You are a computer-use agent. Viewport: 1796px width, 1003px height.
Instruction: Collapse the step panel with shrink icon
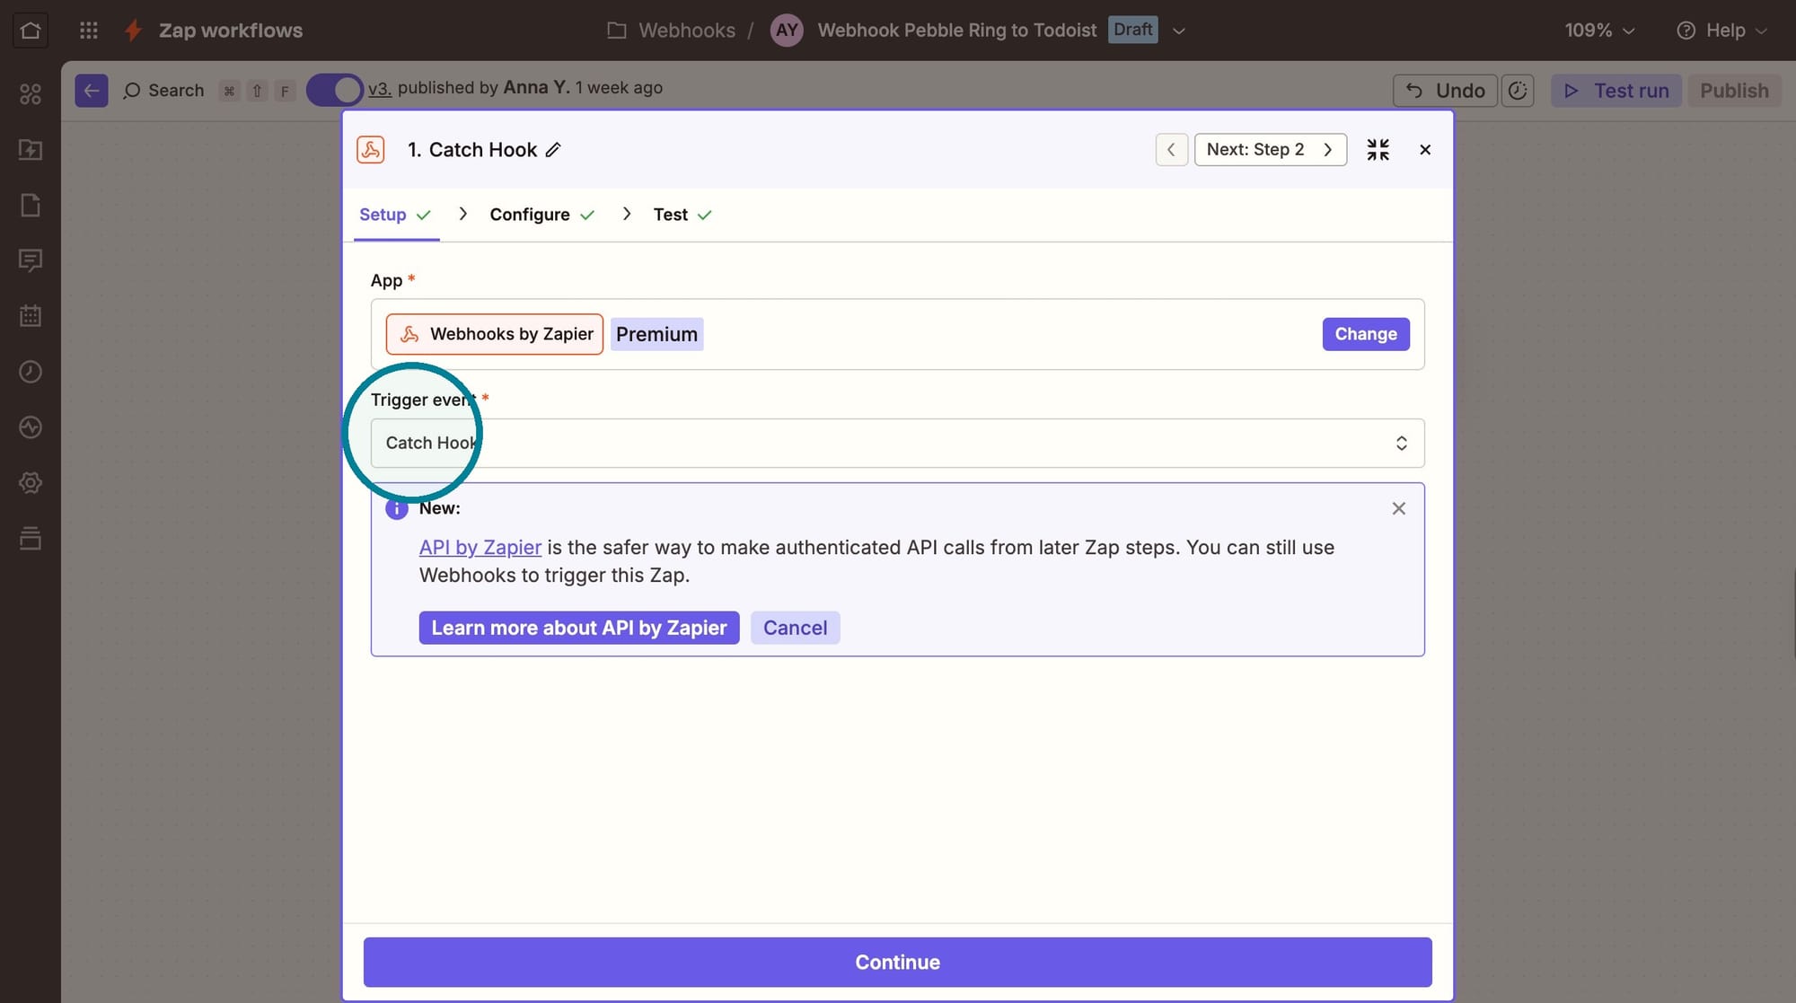point(1378,150)
